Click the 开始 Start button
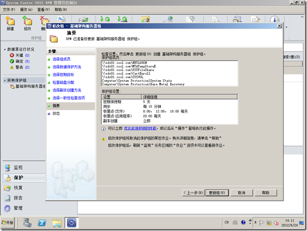This screenshot has height=231, width=307. pyautogui.click(x=8, y=222)
